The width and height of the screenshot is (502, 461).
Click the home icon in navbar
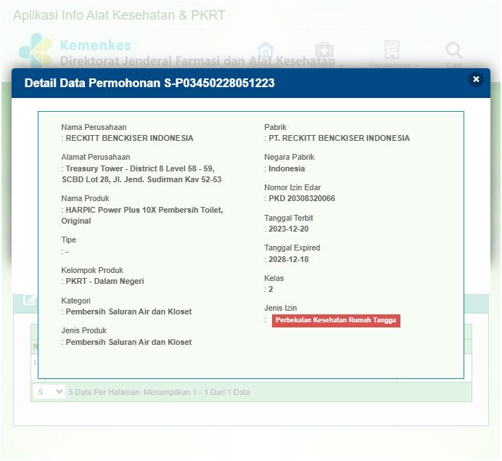(x=266, y=50)
